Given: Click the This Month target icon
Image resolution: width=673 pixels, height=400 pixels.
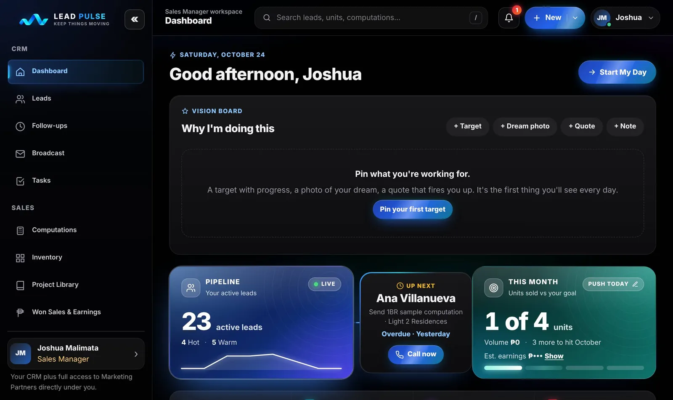Looking at the screenshot, I should [x=494, y=288].
